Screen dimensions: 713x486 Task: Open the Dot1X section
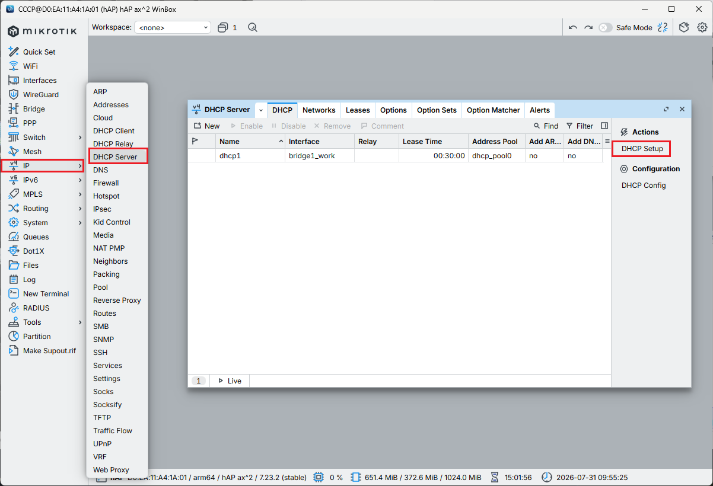coord(33,251)
